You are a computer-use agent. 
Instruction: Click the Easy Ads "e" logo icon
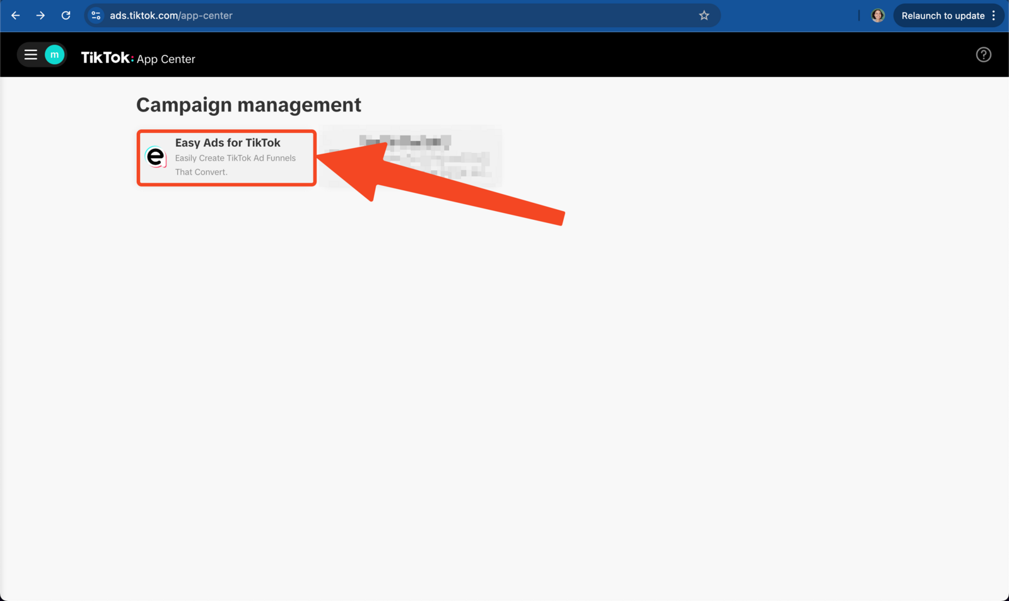[155, 157]
